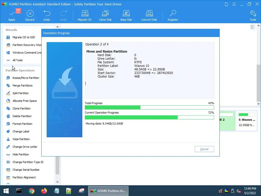Choose Change Serial Number operation
This screenshot has width=261, height=196.
click(23, 170)
